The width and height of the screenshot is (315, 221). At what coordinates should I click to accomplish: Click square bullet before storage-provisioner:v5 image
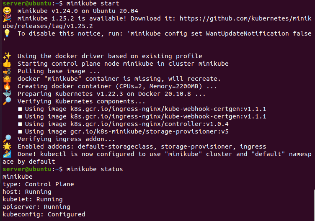click(20, 132)
